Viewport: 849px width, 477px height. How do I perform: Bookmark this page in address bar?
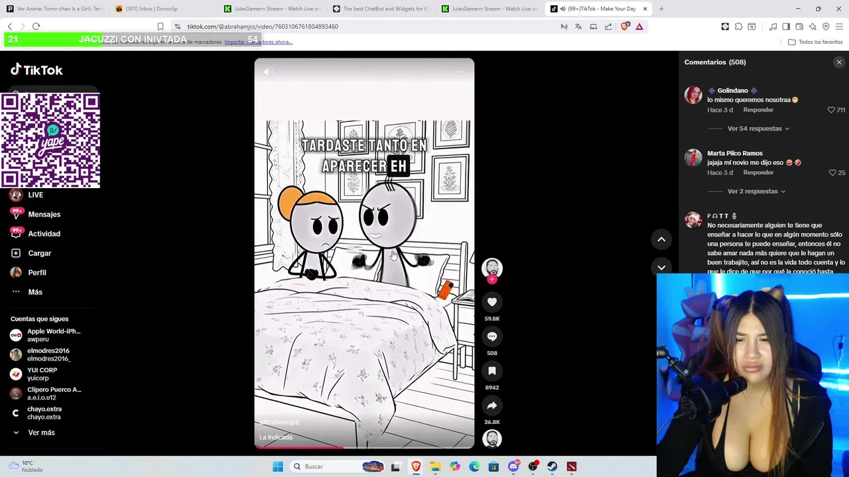coord(160,26)
